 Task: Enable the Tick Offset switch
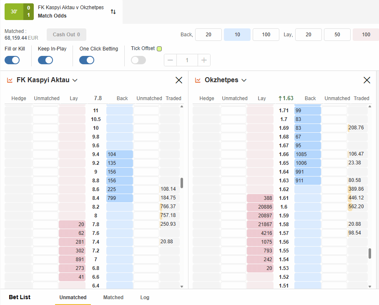pyautogui.click(x=138, y=60)
